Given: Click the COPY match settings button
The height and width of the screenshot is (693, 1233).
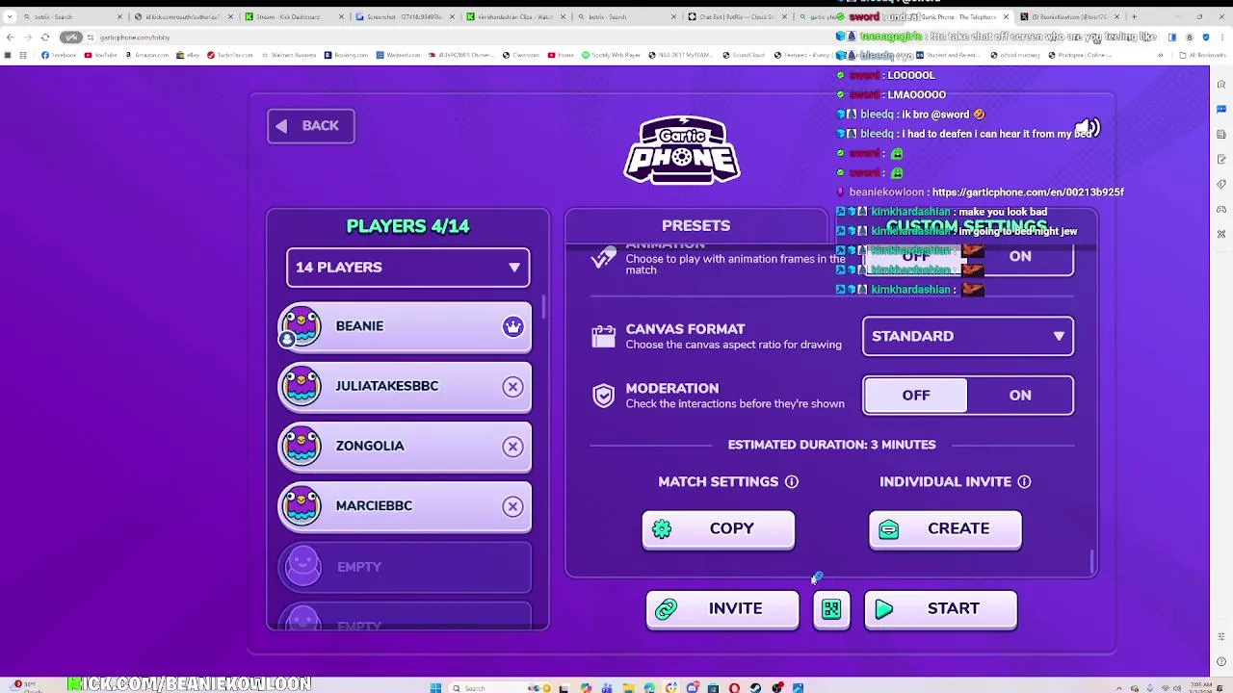Looking at the screenshot, I should (x=719, y=529).
